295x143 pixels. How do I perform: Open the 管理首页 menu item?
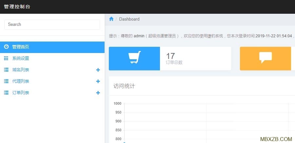[52, 47]
